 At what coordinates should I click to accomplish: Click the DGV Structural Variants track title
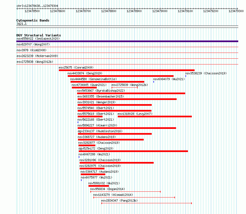pos(39,35)
